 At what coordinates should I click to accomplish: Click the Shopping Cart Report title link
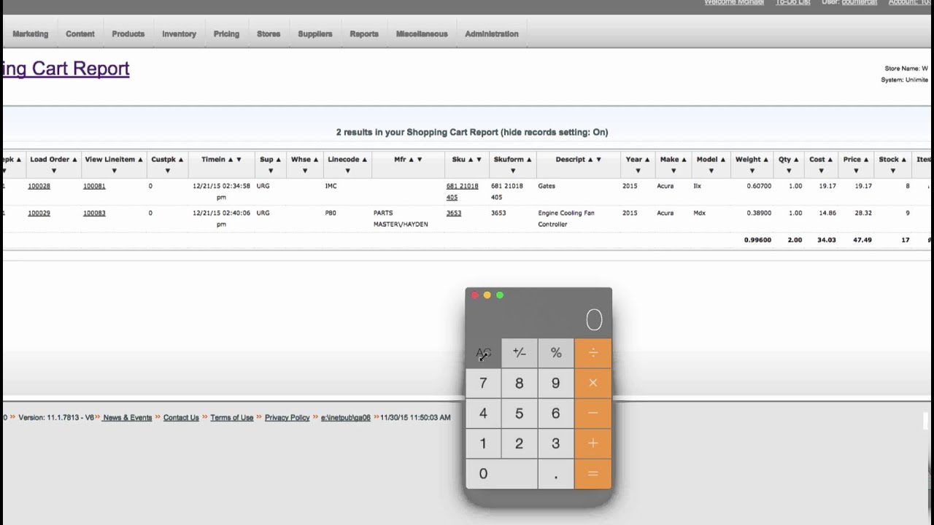coord(66,69)
